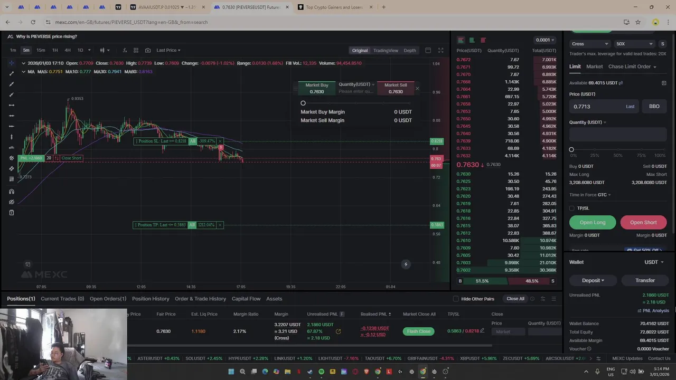676x380 pixels.
Task: Edit TP/SL pencil icon in position row
Action: (482, 331)
